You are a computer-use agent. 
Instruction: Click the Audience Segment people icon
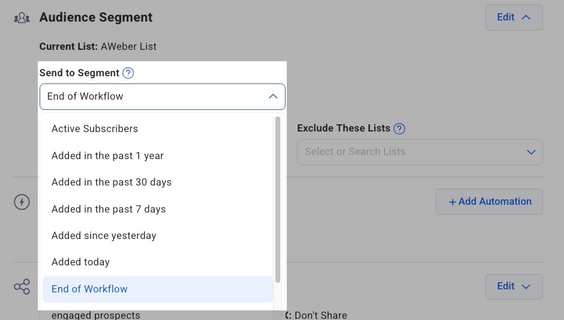pyautogui.click(x=22, y=17)
